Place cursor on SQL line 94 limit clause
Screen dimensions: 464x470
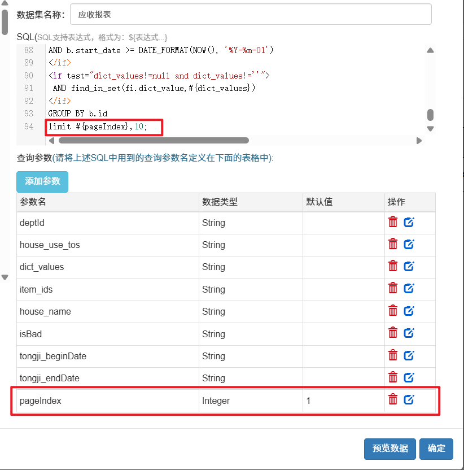click(98, 127)
